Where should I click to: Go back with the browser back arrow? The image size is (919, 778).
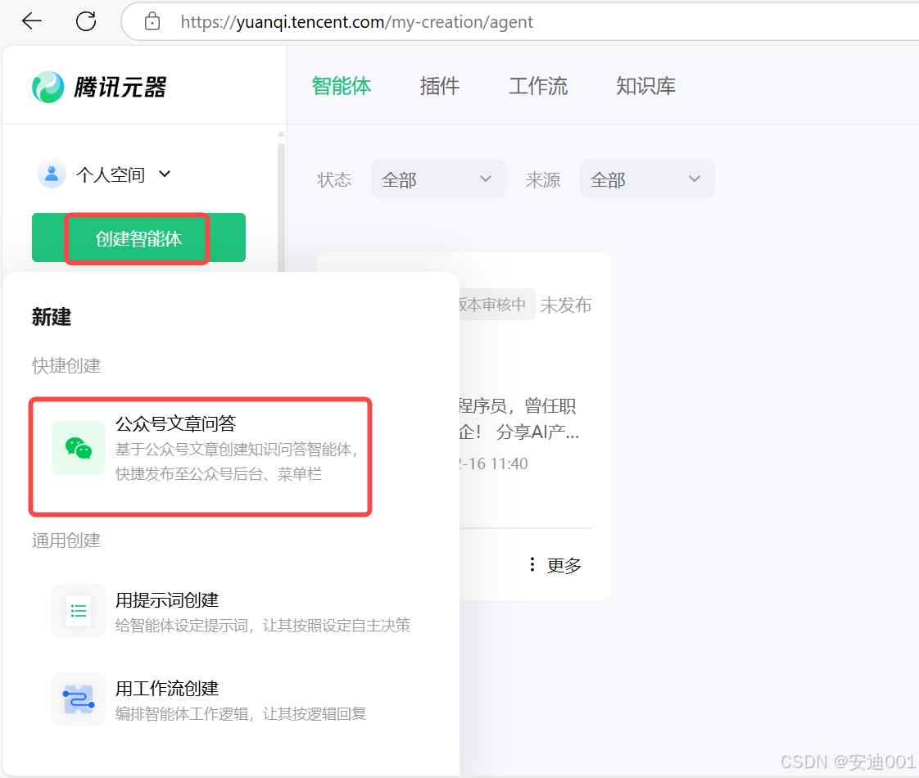click(x=32, y=21)
